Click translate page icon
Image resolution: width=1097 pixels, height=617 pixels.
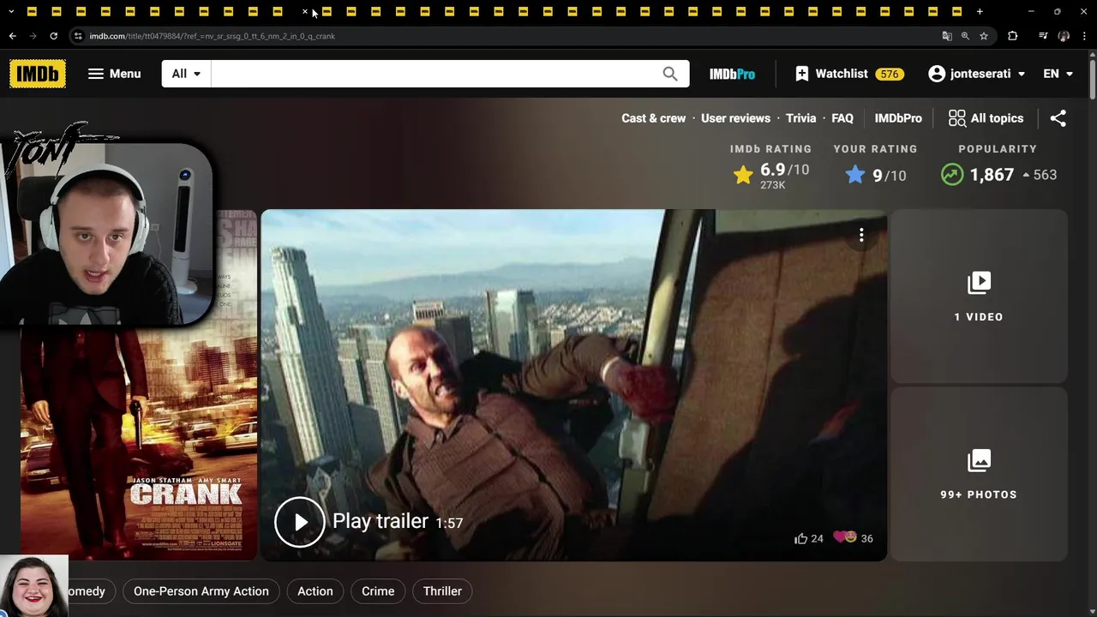tap(947, 36)
